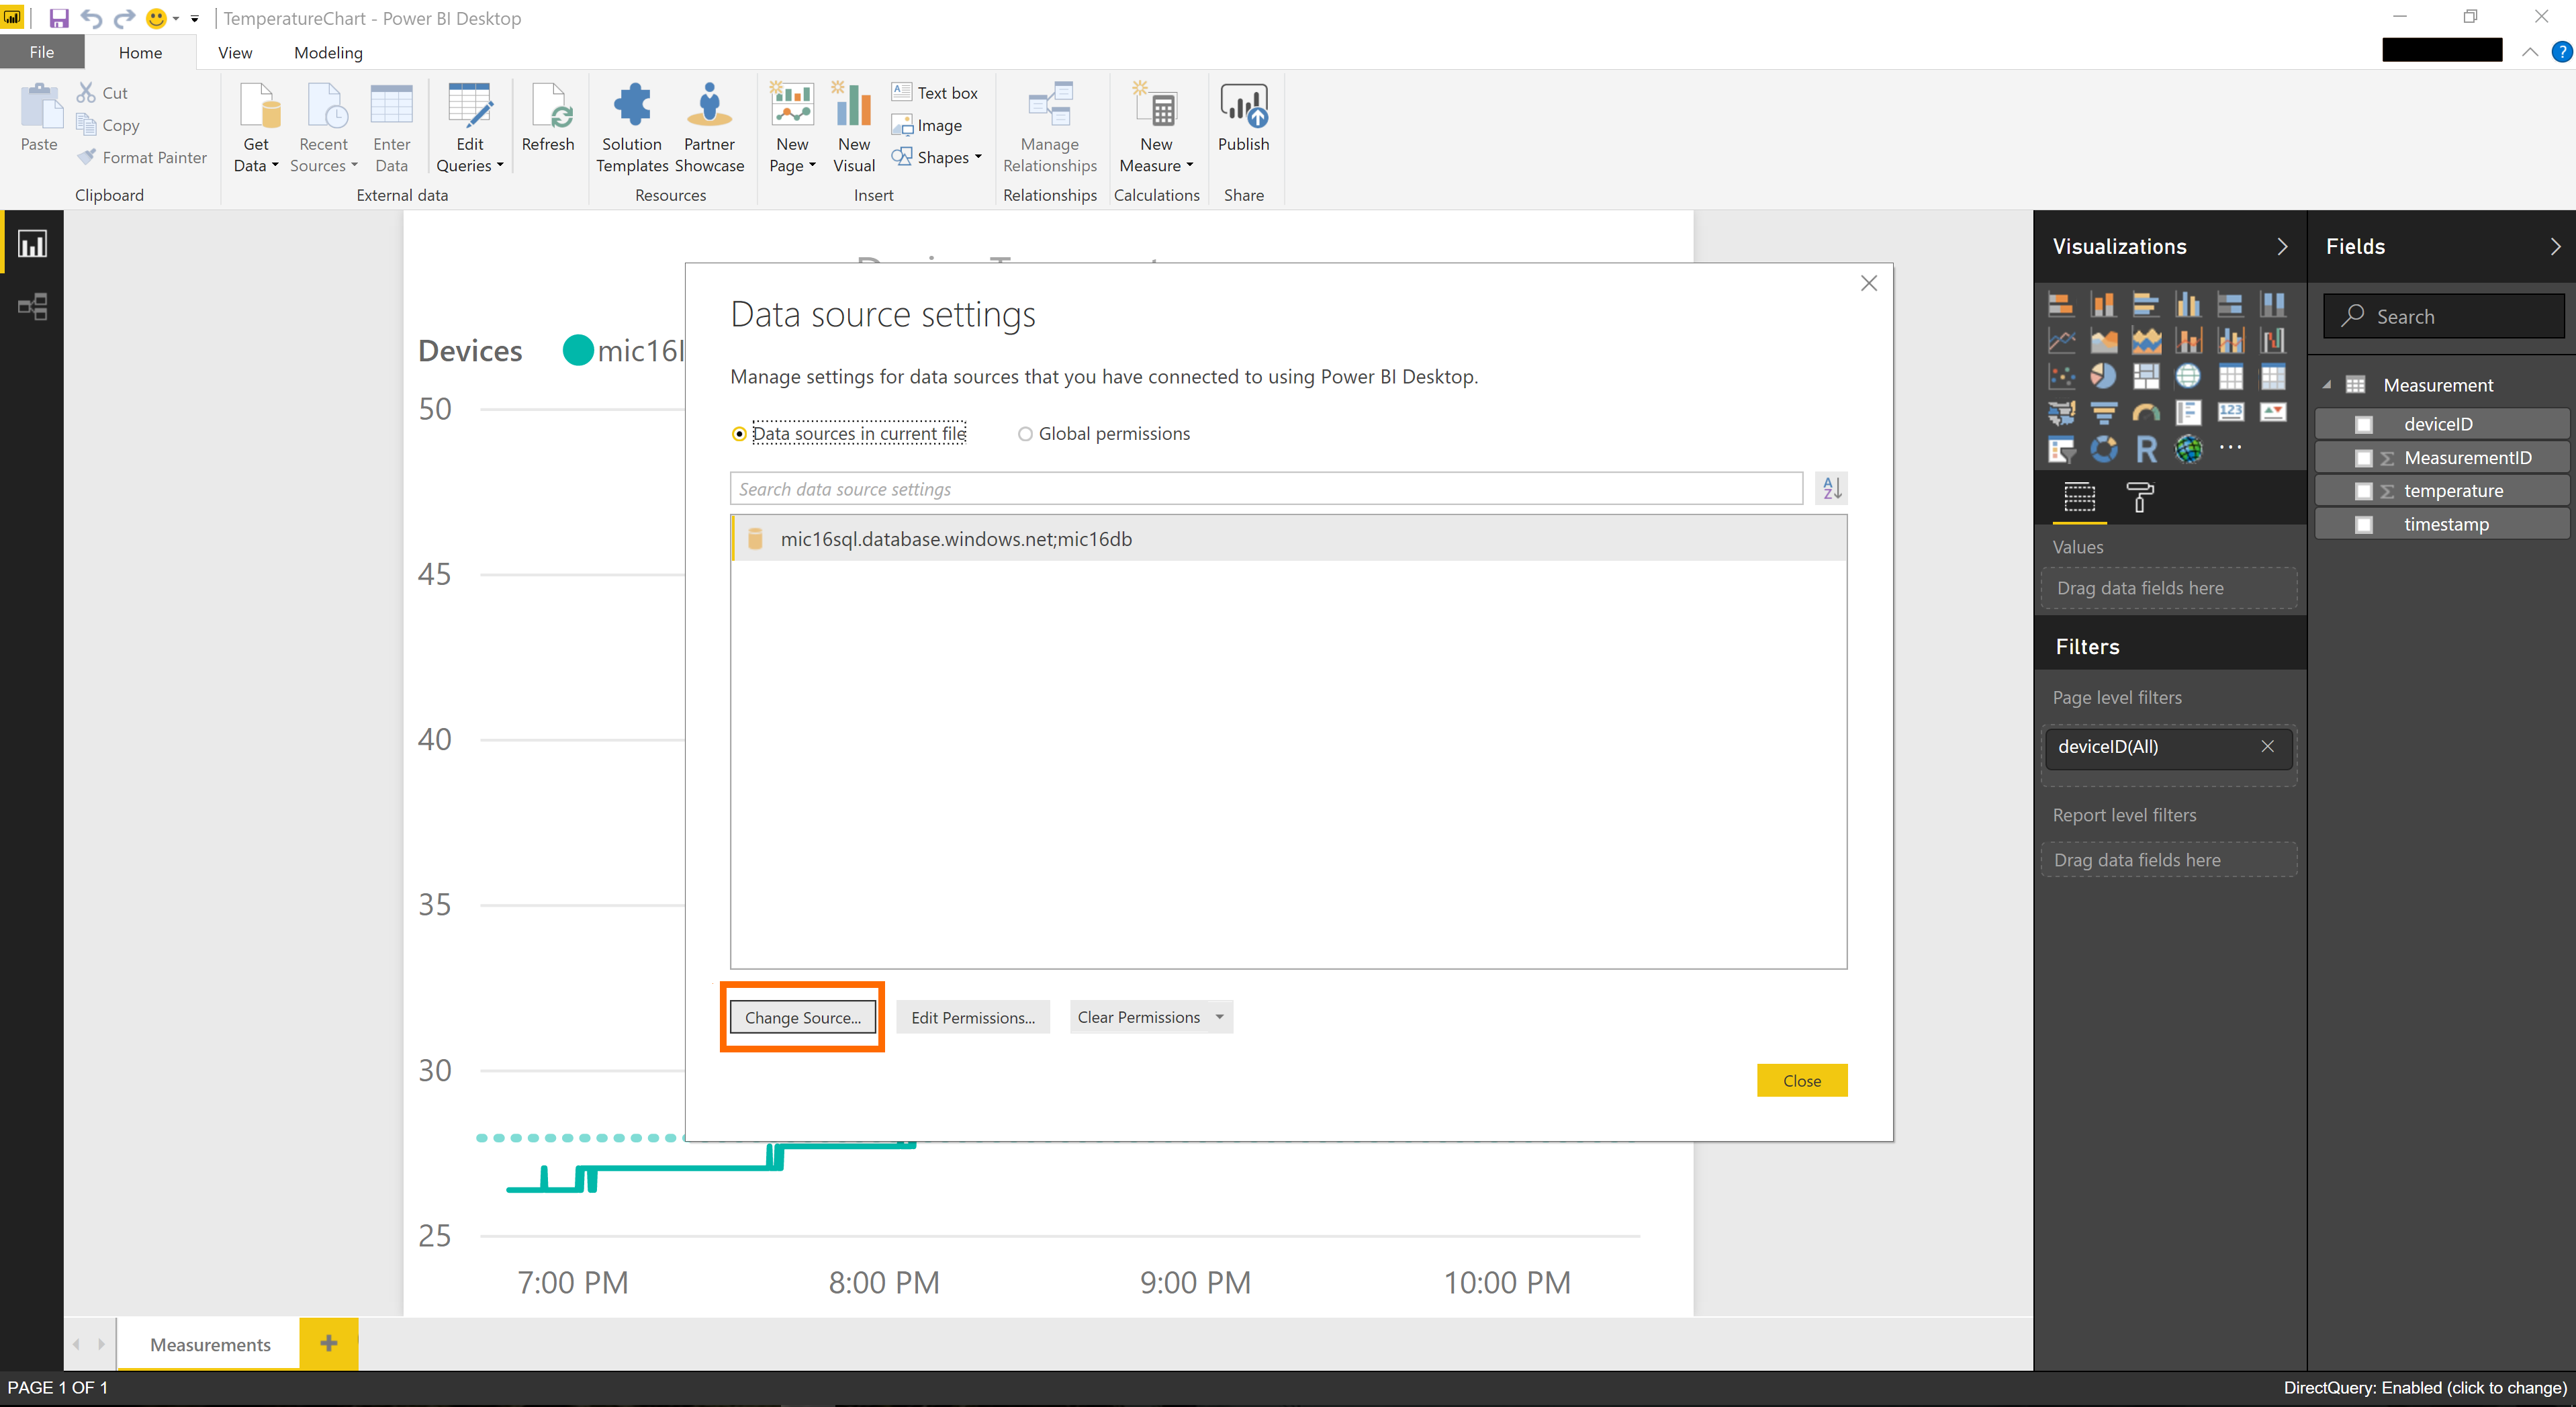Select the map globe visualization

click(x=2188, y=377)
